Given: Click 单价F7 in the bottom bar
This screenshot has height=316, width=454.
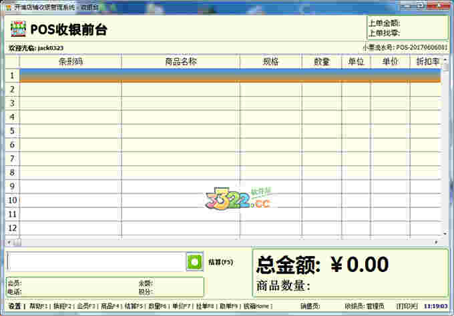Looking at the screenshot, I should 181,306.
